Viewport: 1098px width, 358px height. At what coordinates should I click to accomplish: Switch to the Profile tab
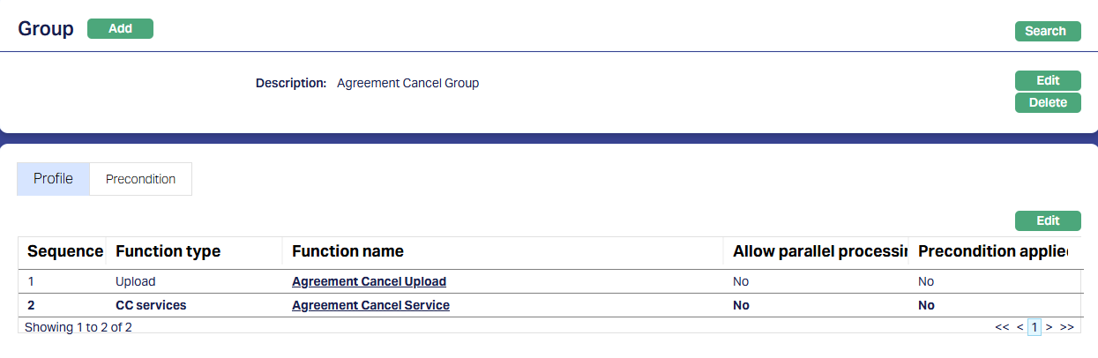[x=53, y=179]
